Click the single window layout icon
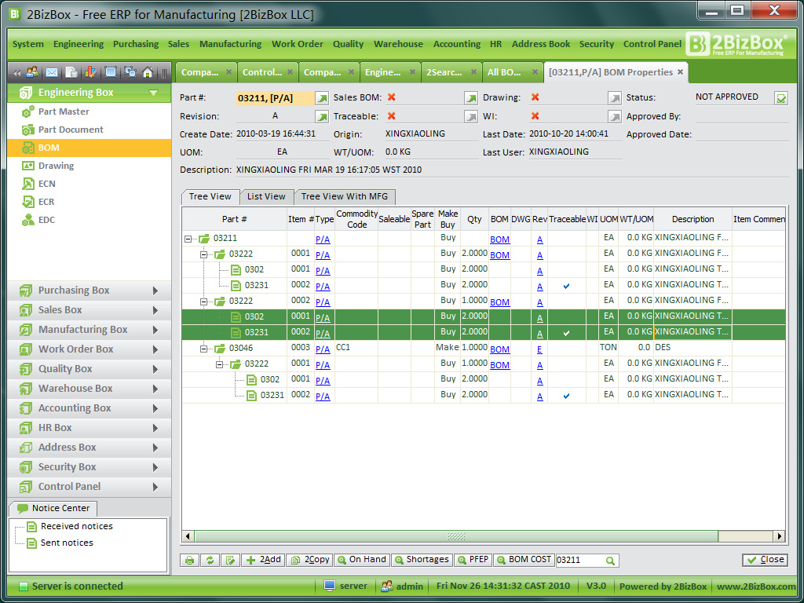804x603 pixels. click(x=110, y=72)
